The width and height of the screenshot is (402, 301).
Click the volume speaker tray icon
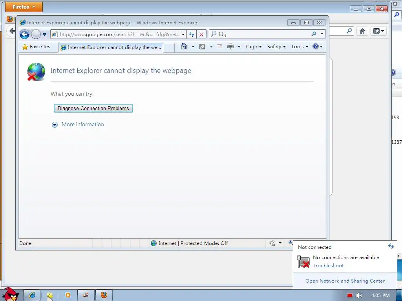[x=359, y=296]
